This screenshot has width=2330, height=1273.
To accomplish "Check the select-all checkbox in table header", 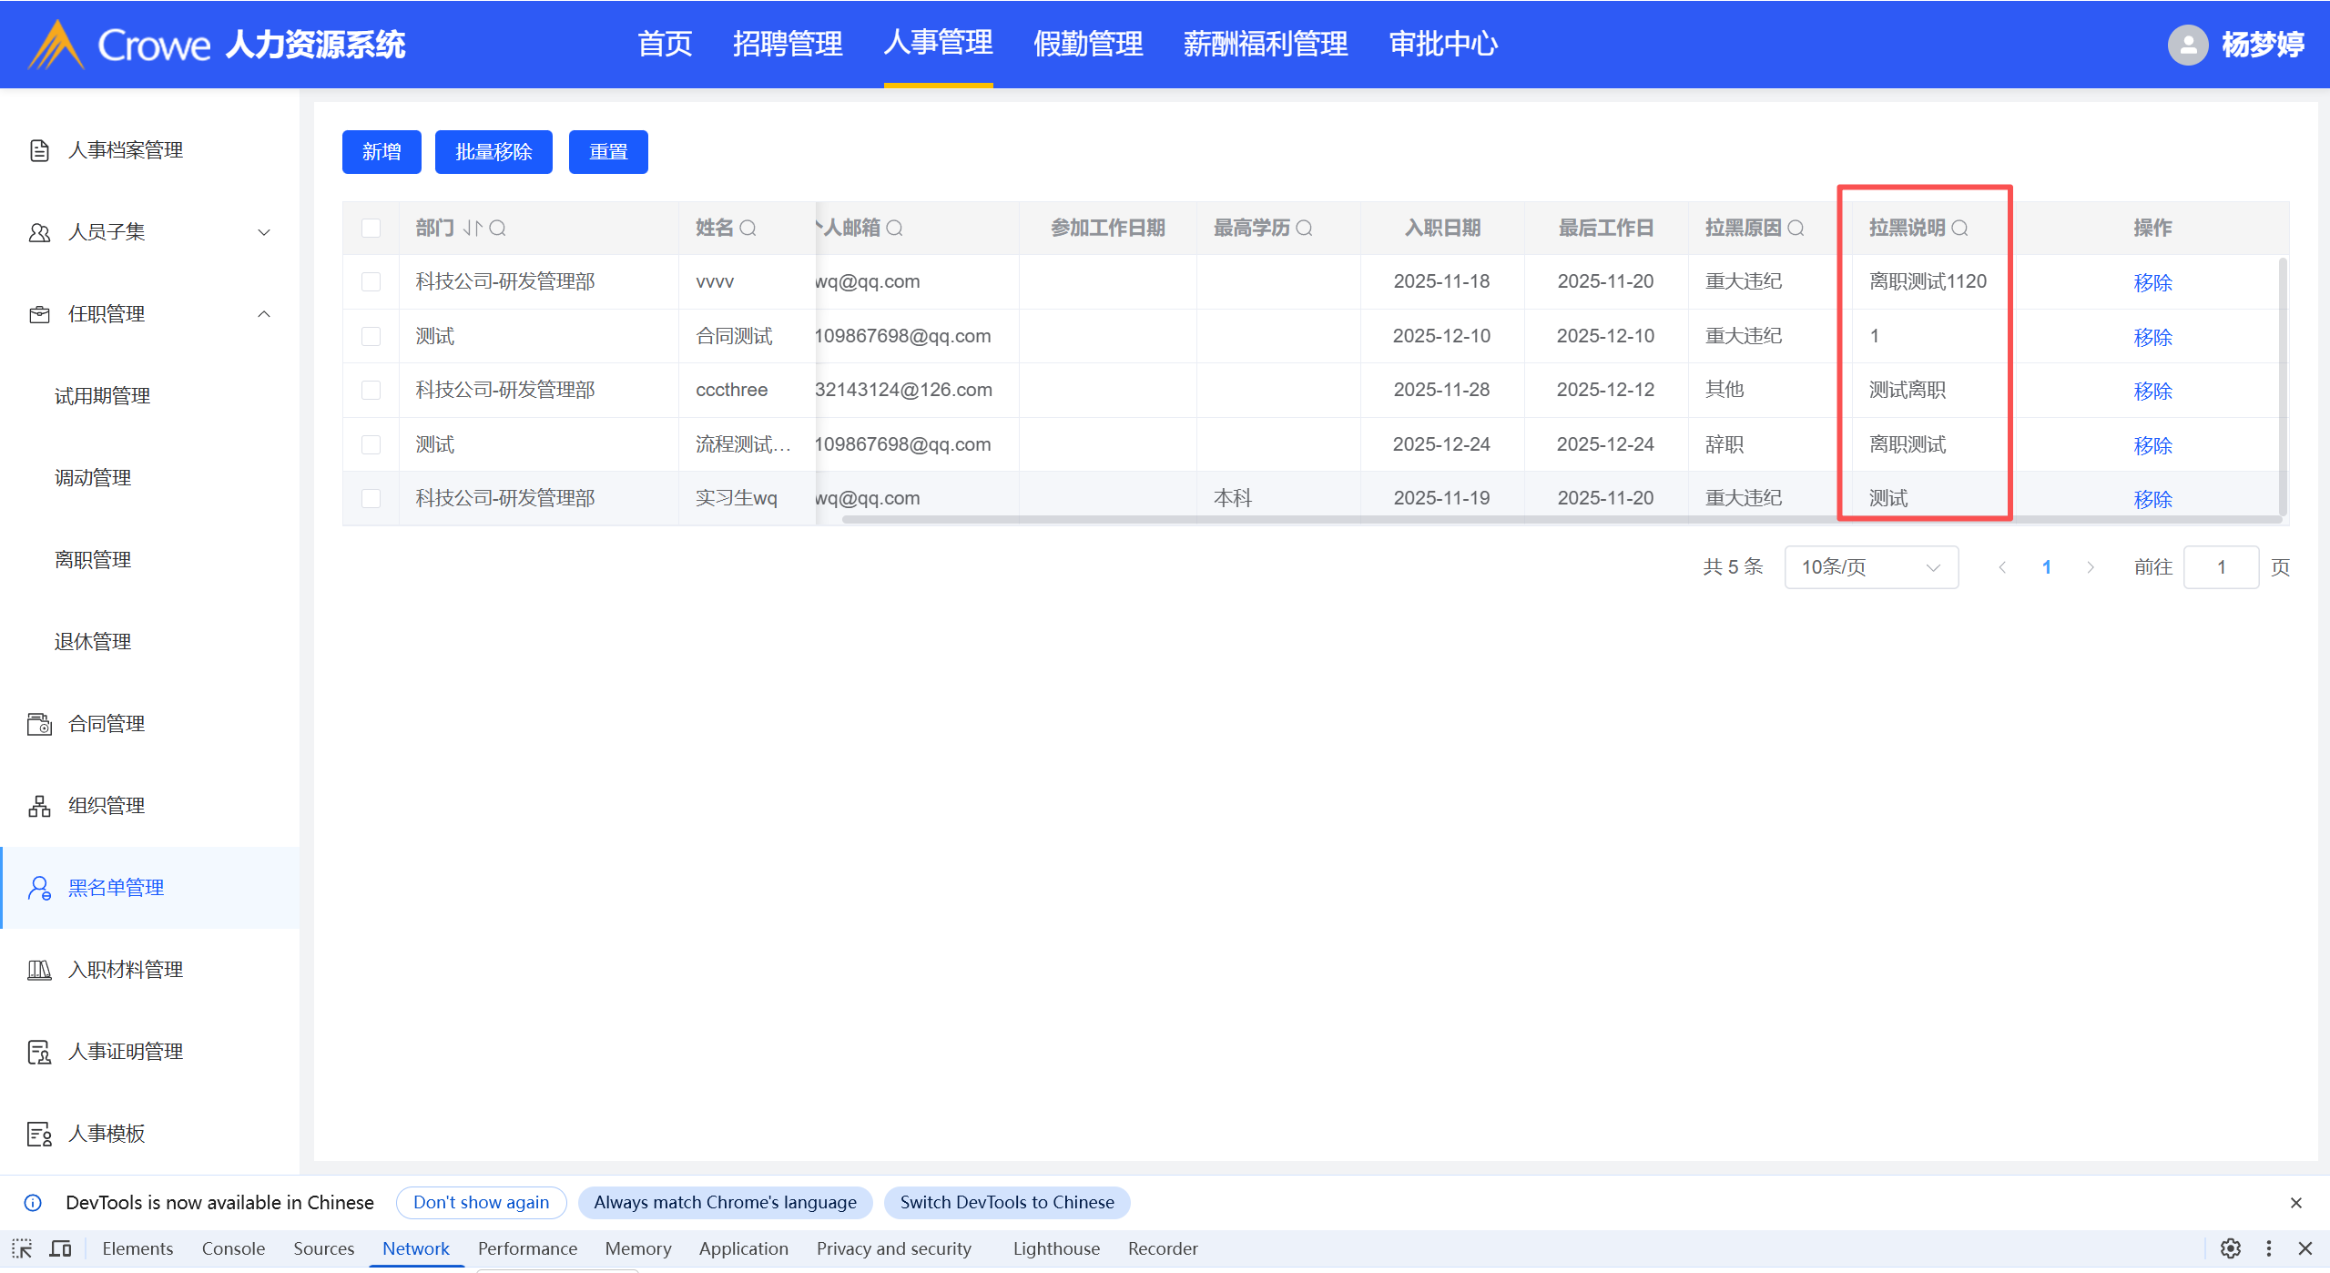I will (371, 228).
